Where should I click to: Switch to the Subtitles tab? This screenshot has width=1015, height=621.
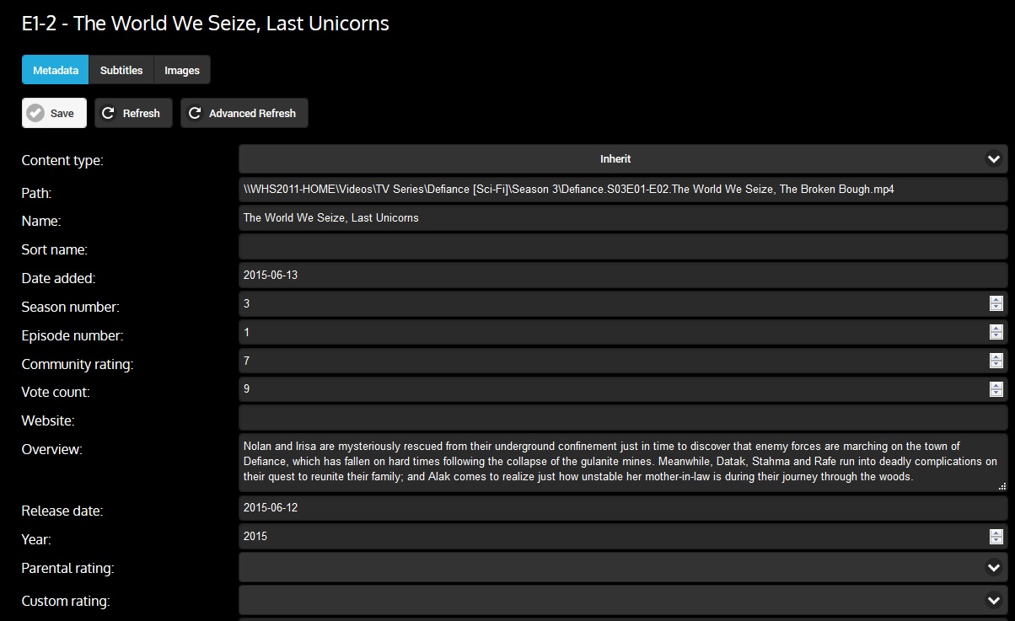pyautogui.click(x=121, y=70)
